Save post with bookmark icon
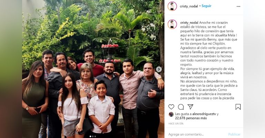The width and height of the screenshot is (265, 138). click(238, 107)
